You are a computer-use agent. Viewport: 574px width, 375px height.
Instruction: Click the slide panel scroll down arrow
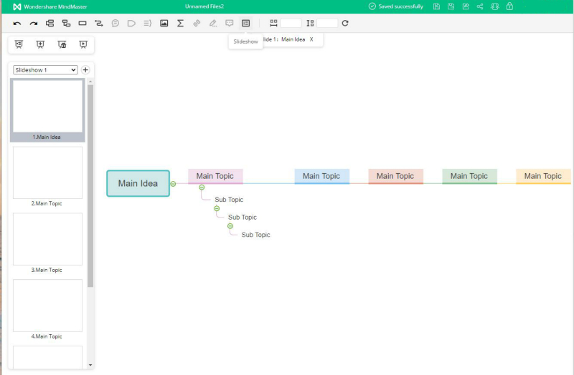[90, 365]
